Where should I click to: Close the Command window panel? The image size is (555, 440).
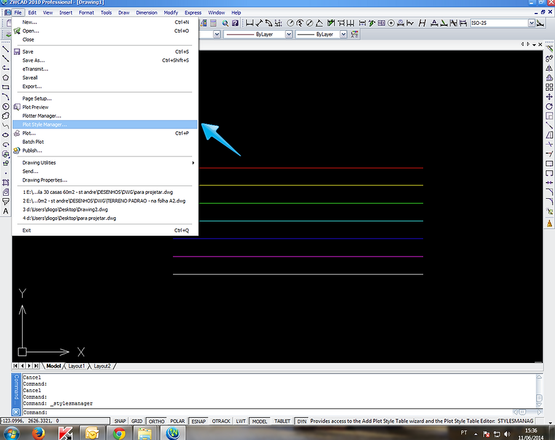tap(16, 412)
